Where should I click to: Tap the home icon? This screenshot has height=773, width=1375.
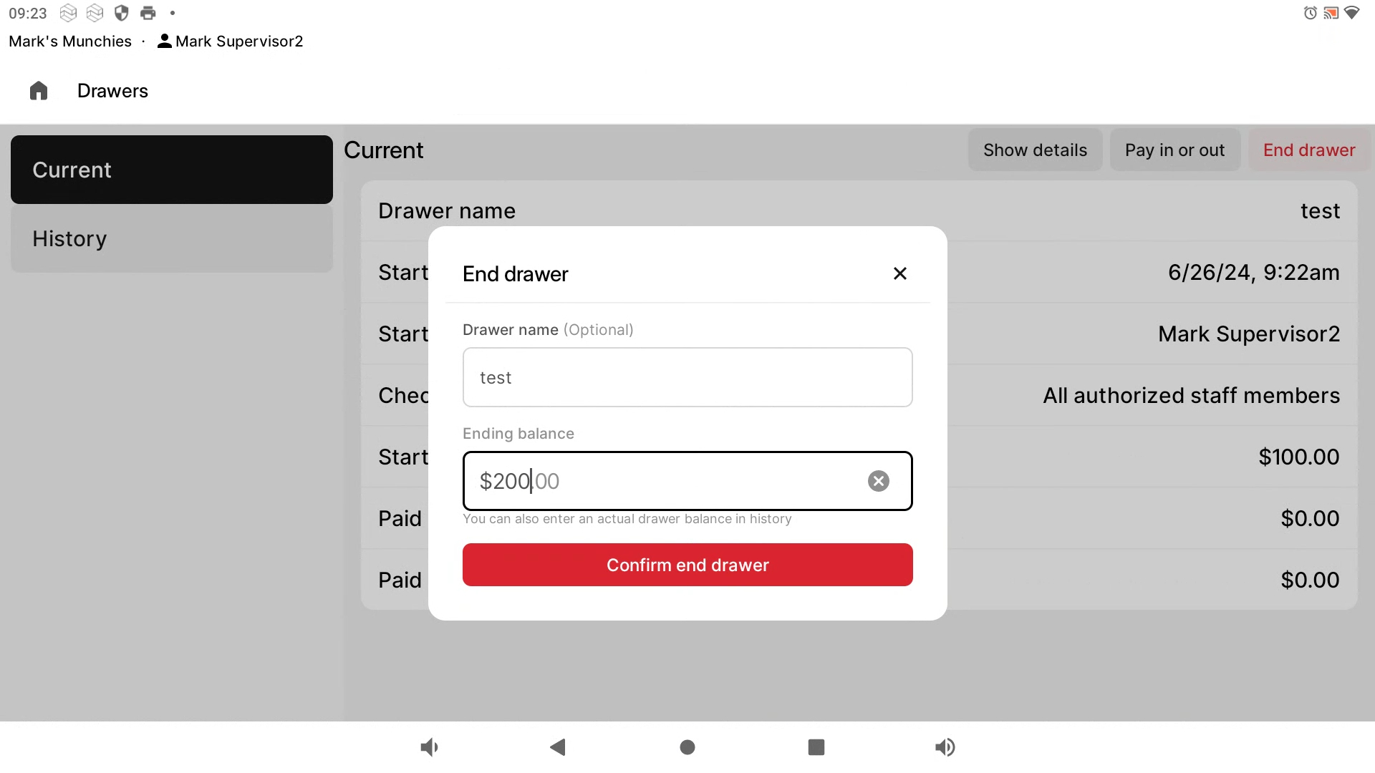point(39,91)
